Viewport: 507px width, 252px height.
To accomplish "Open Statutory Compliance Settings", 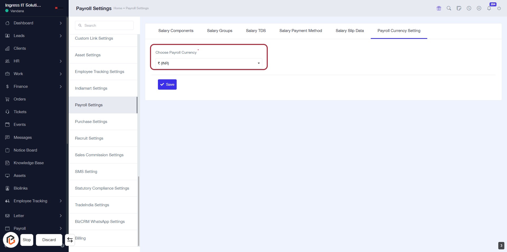I will tap(102, 188).
